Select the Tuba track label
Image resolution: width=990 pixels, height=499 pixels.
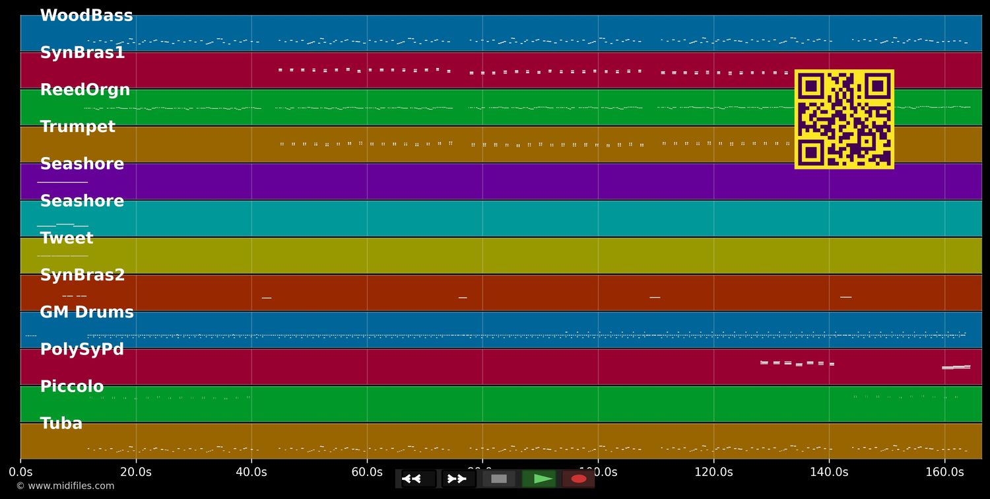tap(61, 423)
